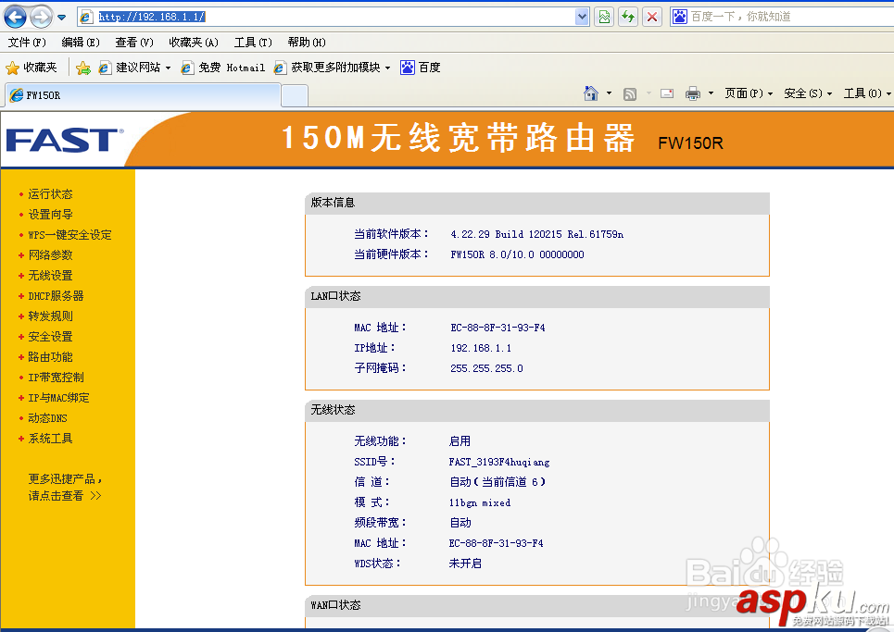Expand 网络参数 in sidebar
894x632 pixels.
[x=50, y=255]
